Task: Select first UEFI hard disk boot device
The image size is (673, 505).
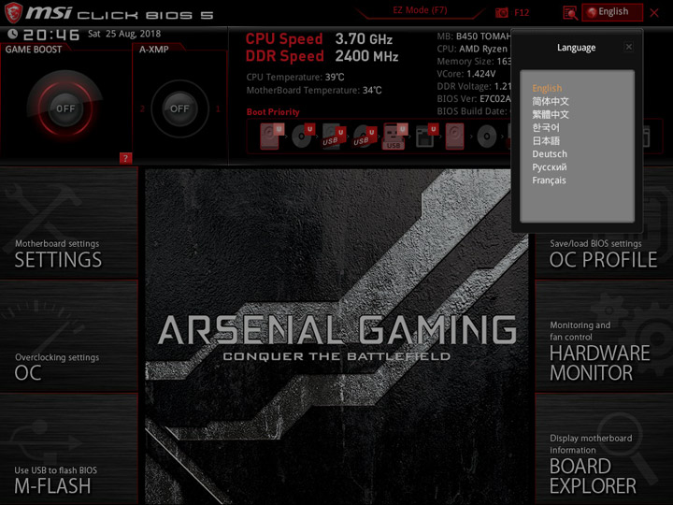Action: click(271, 137)
